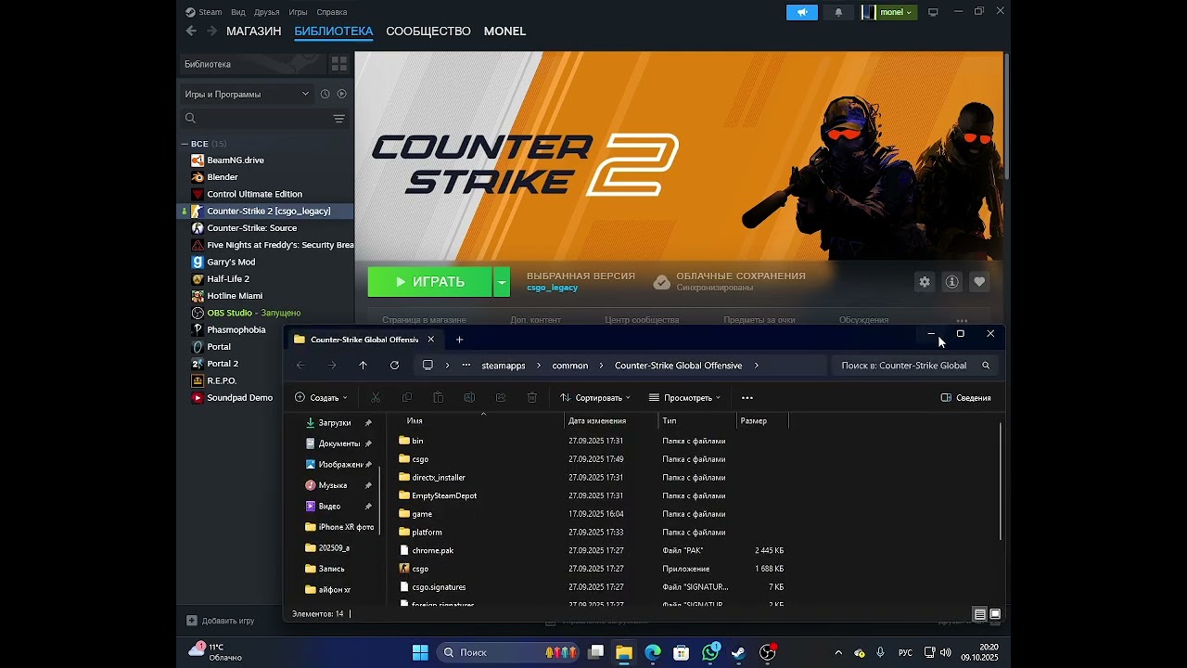Toggle ready-to-play filter icon

[x=341, y=94]
